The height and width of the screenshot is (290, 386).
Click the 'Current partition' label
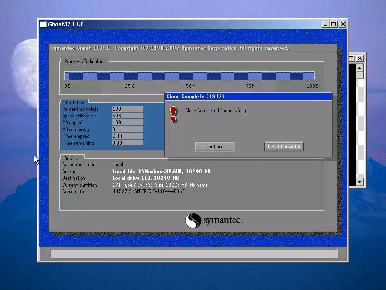click(79, 185)
